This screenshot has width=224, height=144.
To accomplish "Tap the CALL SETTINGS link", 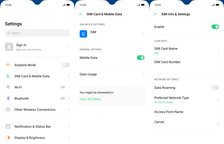I will tap(90, 99).
